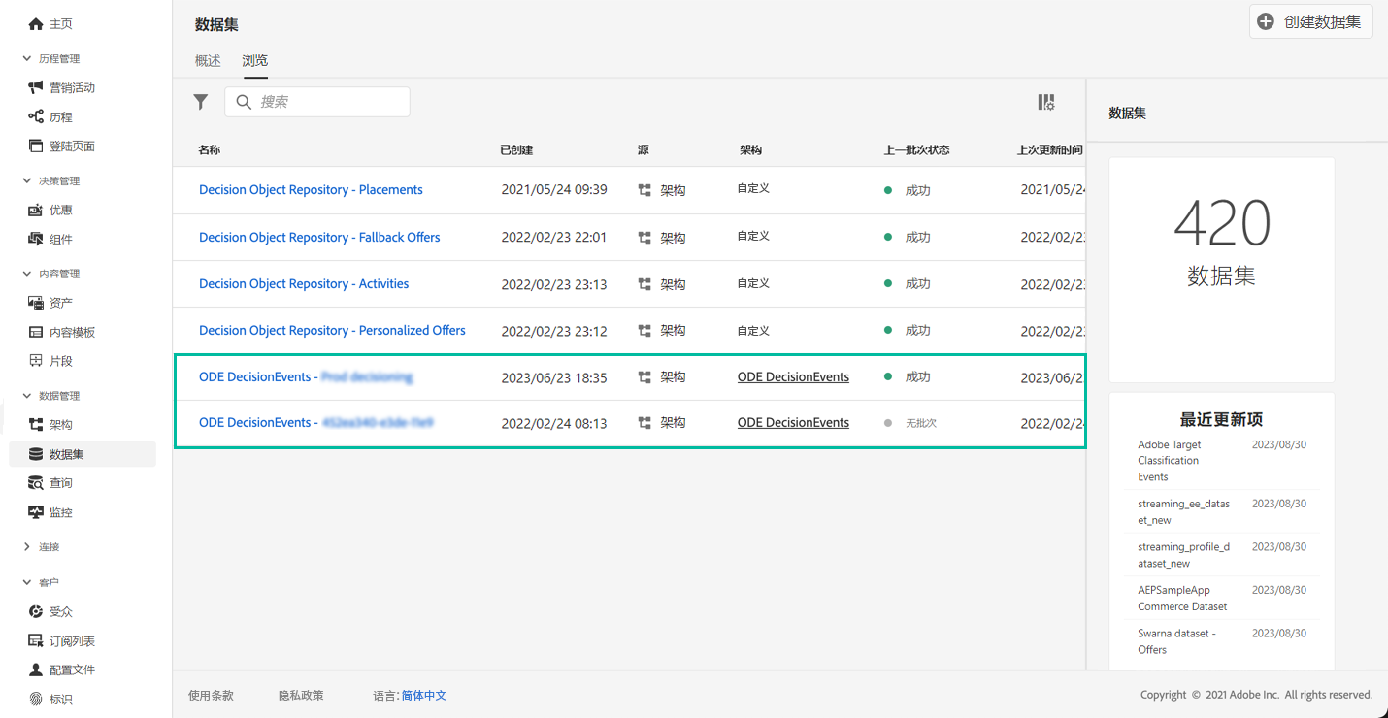Open ODE DecisionEvents schema link created 2023/06/23
This screenshot has width=1388, height=718.
click(793, 376)
